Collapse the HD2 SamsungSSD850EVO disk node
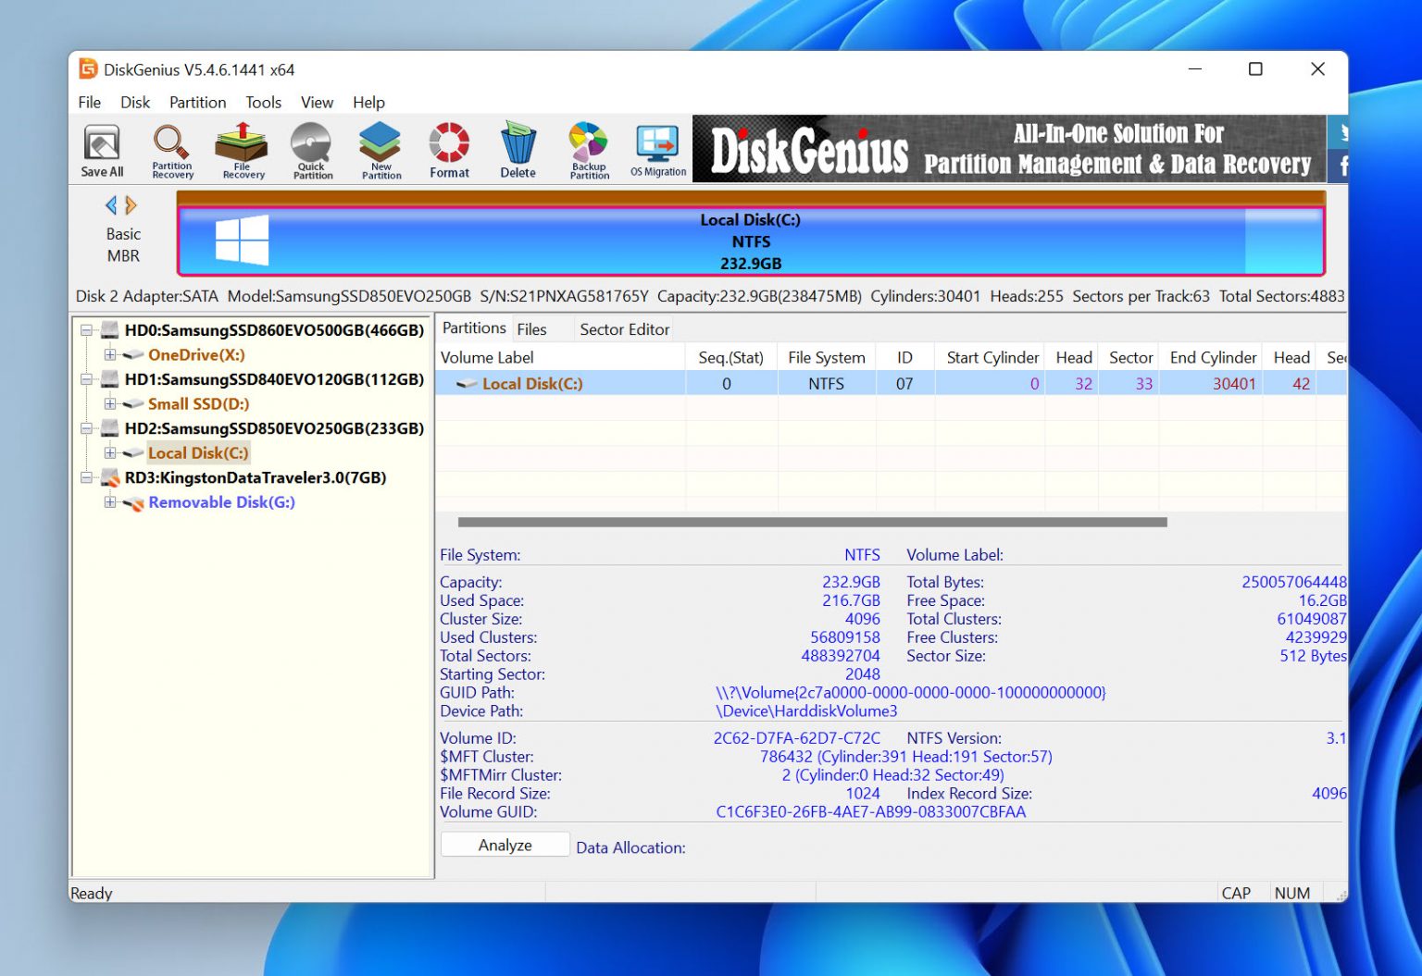Screen dimensions: 1422x976 [88, 428]
